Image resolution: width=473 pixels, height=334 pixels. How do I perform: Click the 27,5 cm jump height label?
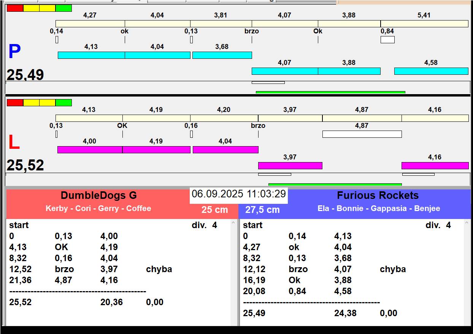tap(262, 210)
